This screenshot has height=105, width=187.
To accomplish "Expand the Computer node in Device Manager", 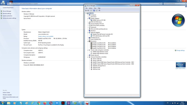I will (x=88, y=15).
